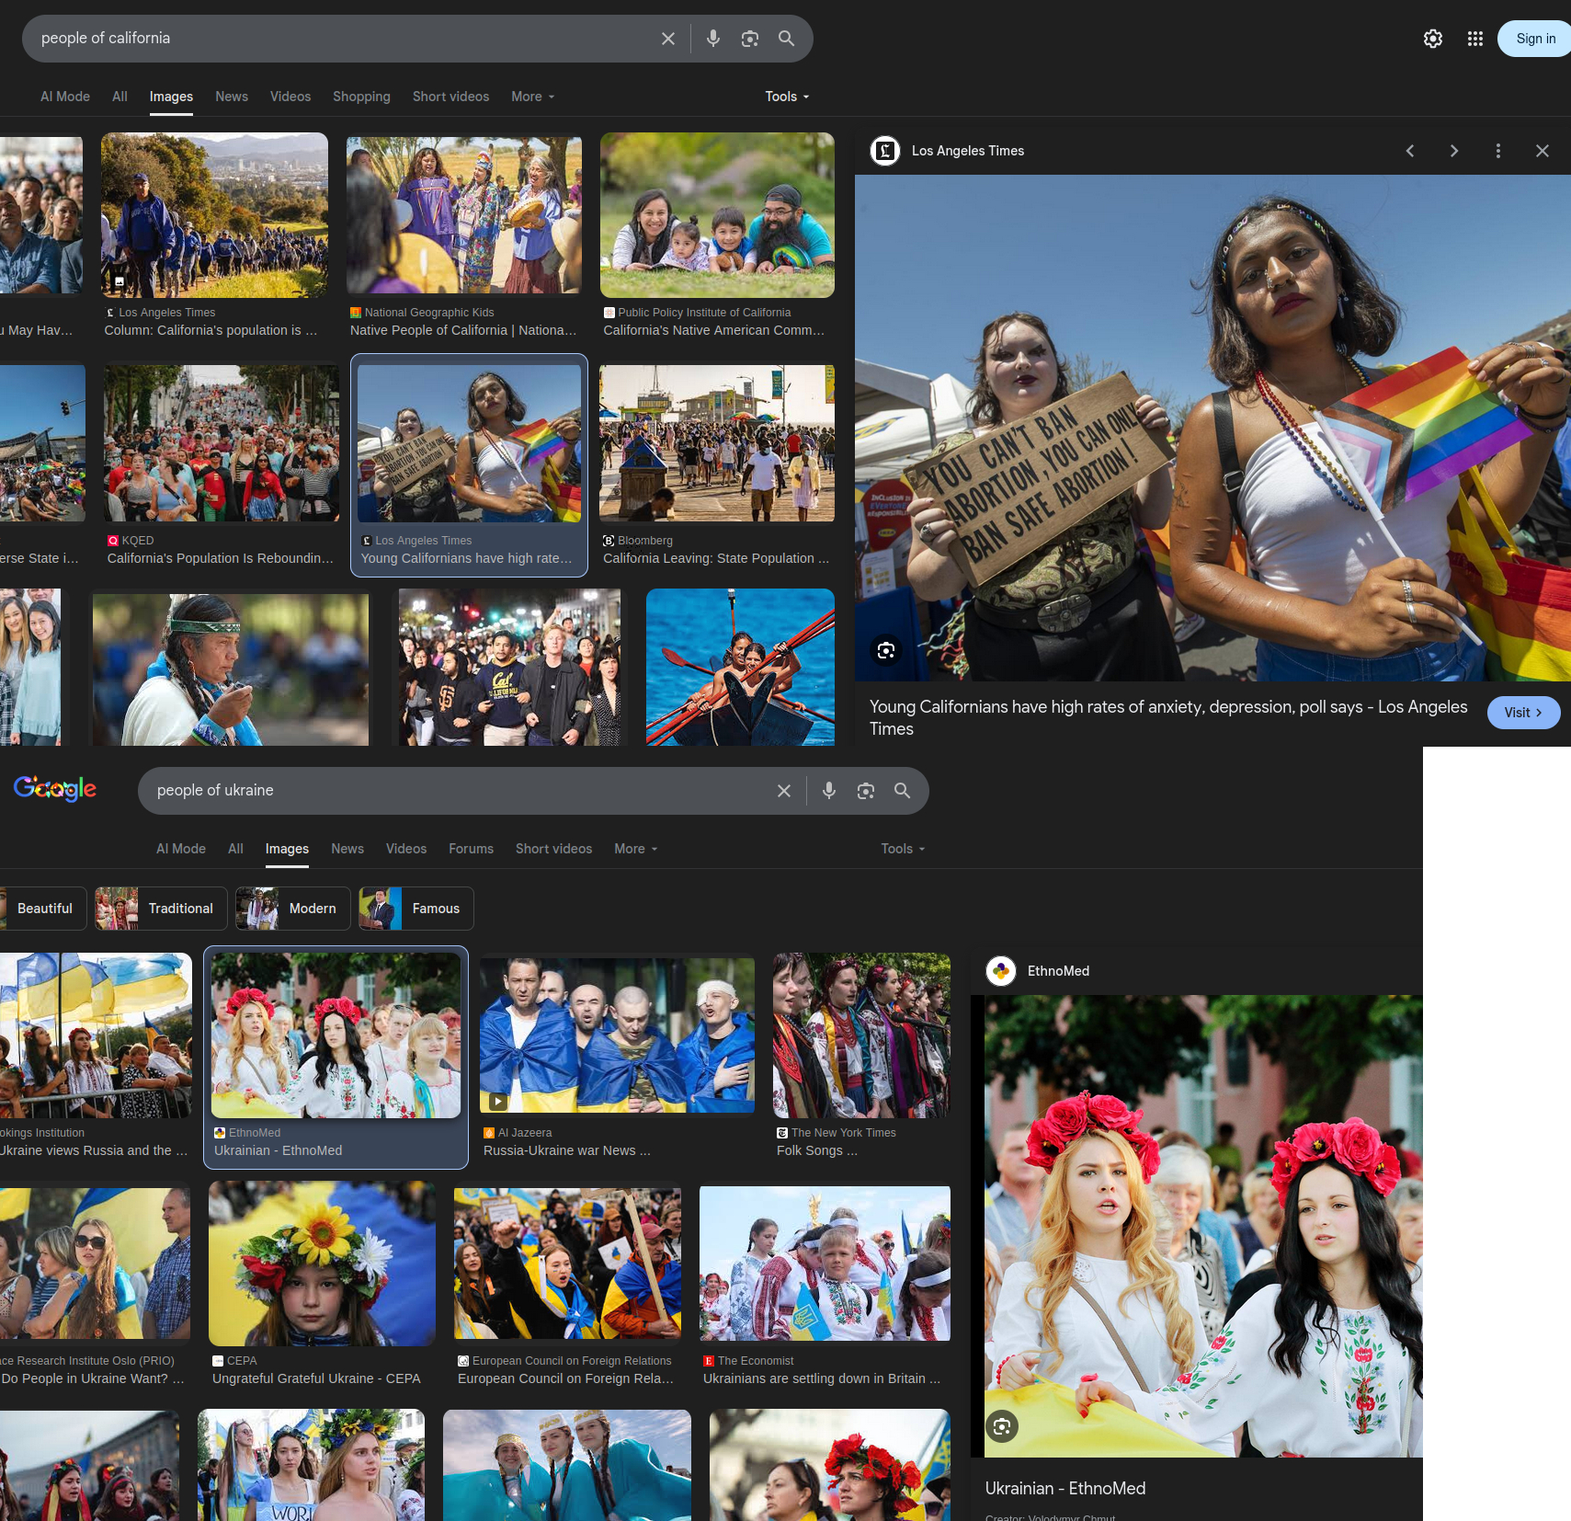Open Google settings gear
This screenshot has width=1571, height=1521.
[1433, 39]
